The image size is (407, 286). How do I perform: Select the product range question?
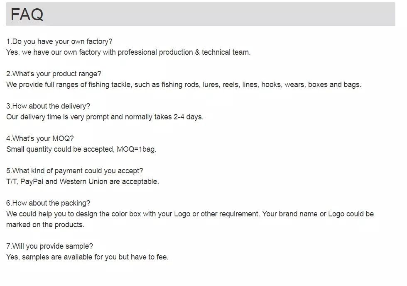[54, 74]
